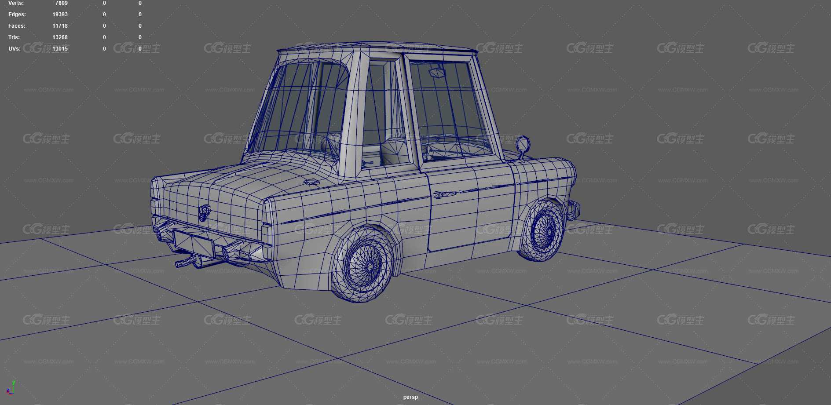Click the XYZ axis orientation gizmo
831x405 pixels.
pyautogui.click(x=11, y=387)
